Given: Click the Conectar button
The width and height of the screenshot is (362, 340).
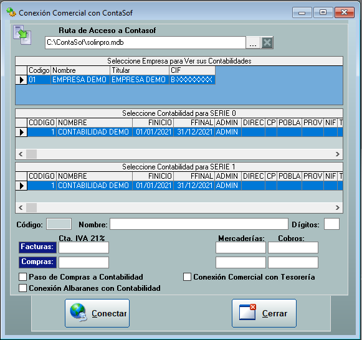Looking at the screenshot, I should click(x=97, y=313).
